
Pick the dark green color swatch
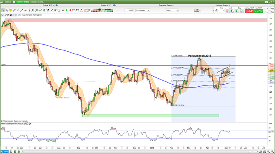(112, 11)
